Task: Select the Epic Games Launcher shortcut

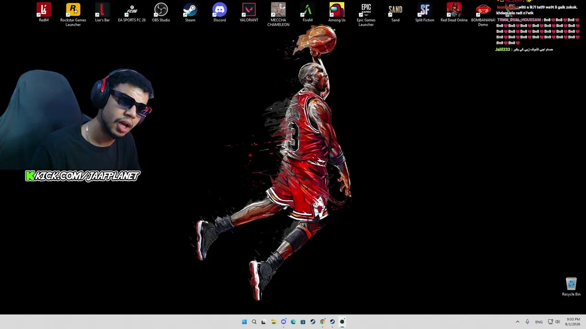Action: 366,15
